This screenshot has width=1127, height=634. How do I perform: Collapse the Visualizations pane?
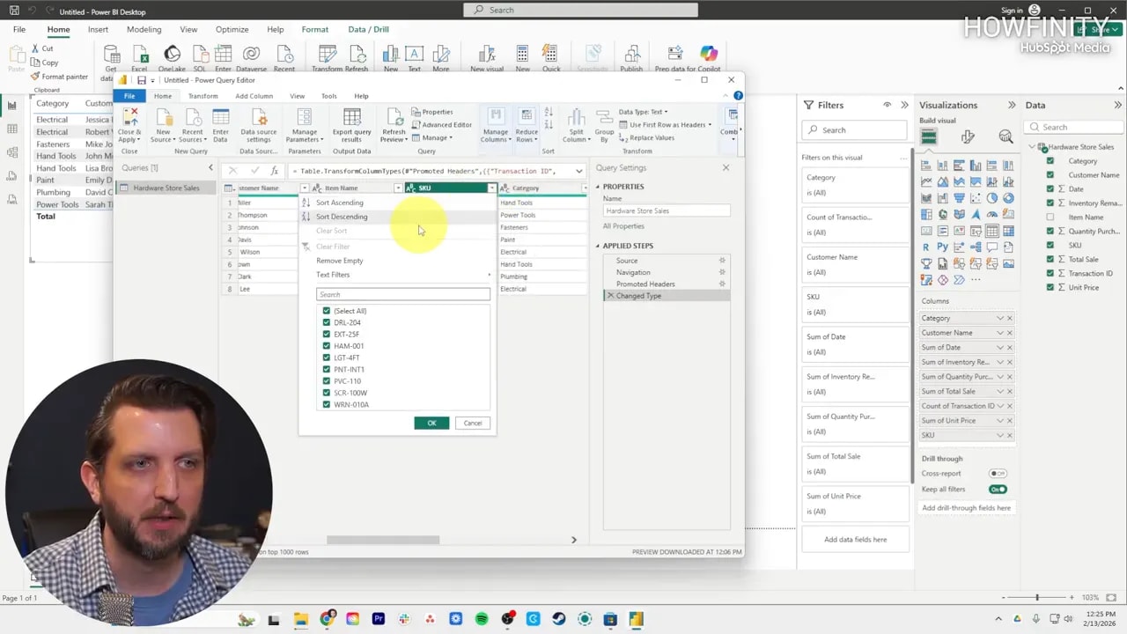coord(1012,105)
